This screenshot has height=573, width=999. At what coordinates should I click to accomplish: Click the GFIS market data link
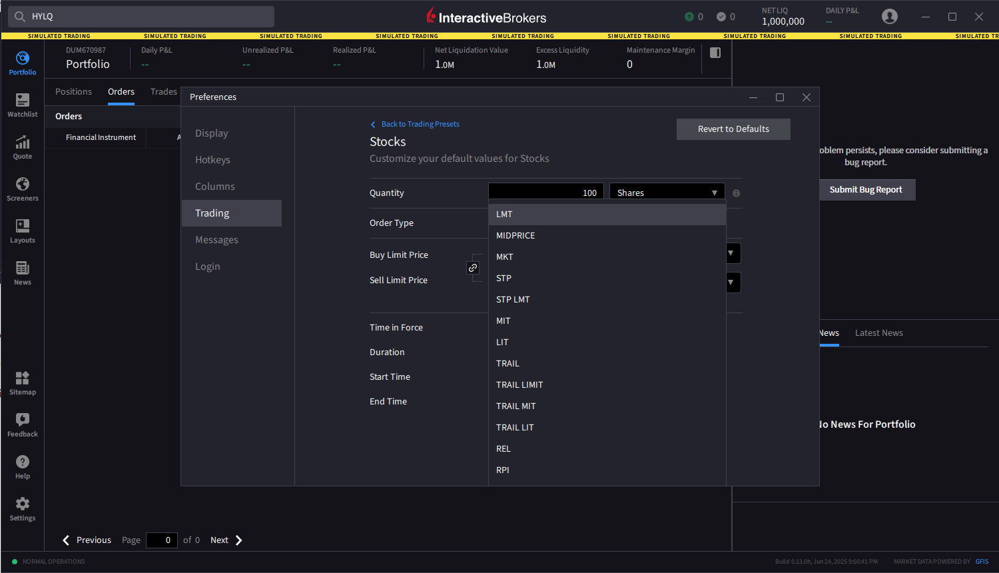tap(982, 562)
